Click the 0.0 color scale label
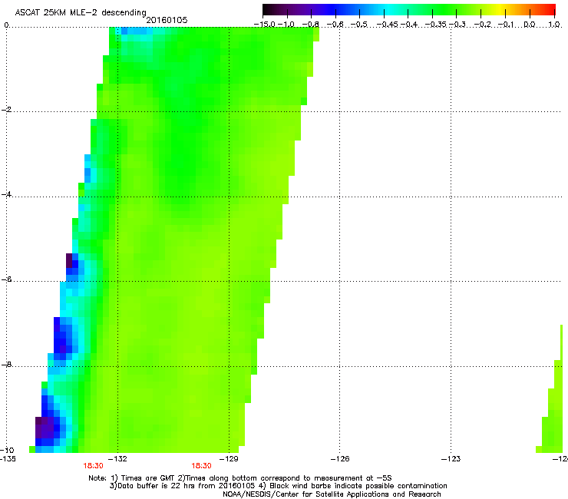 (530, 25)
